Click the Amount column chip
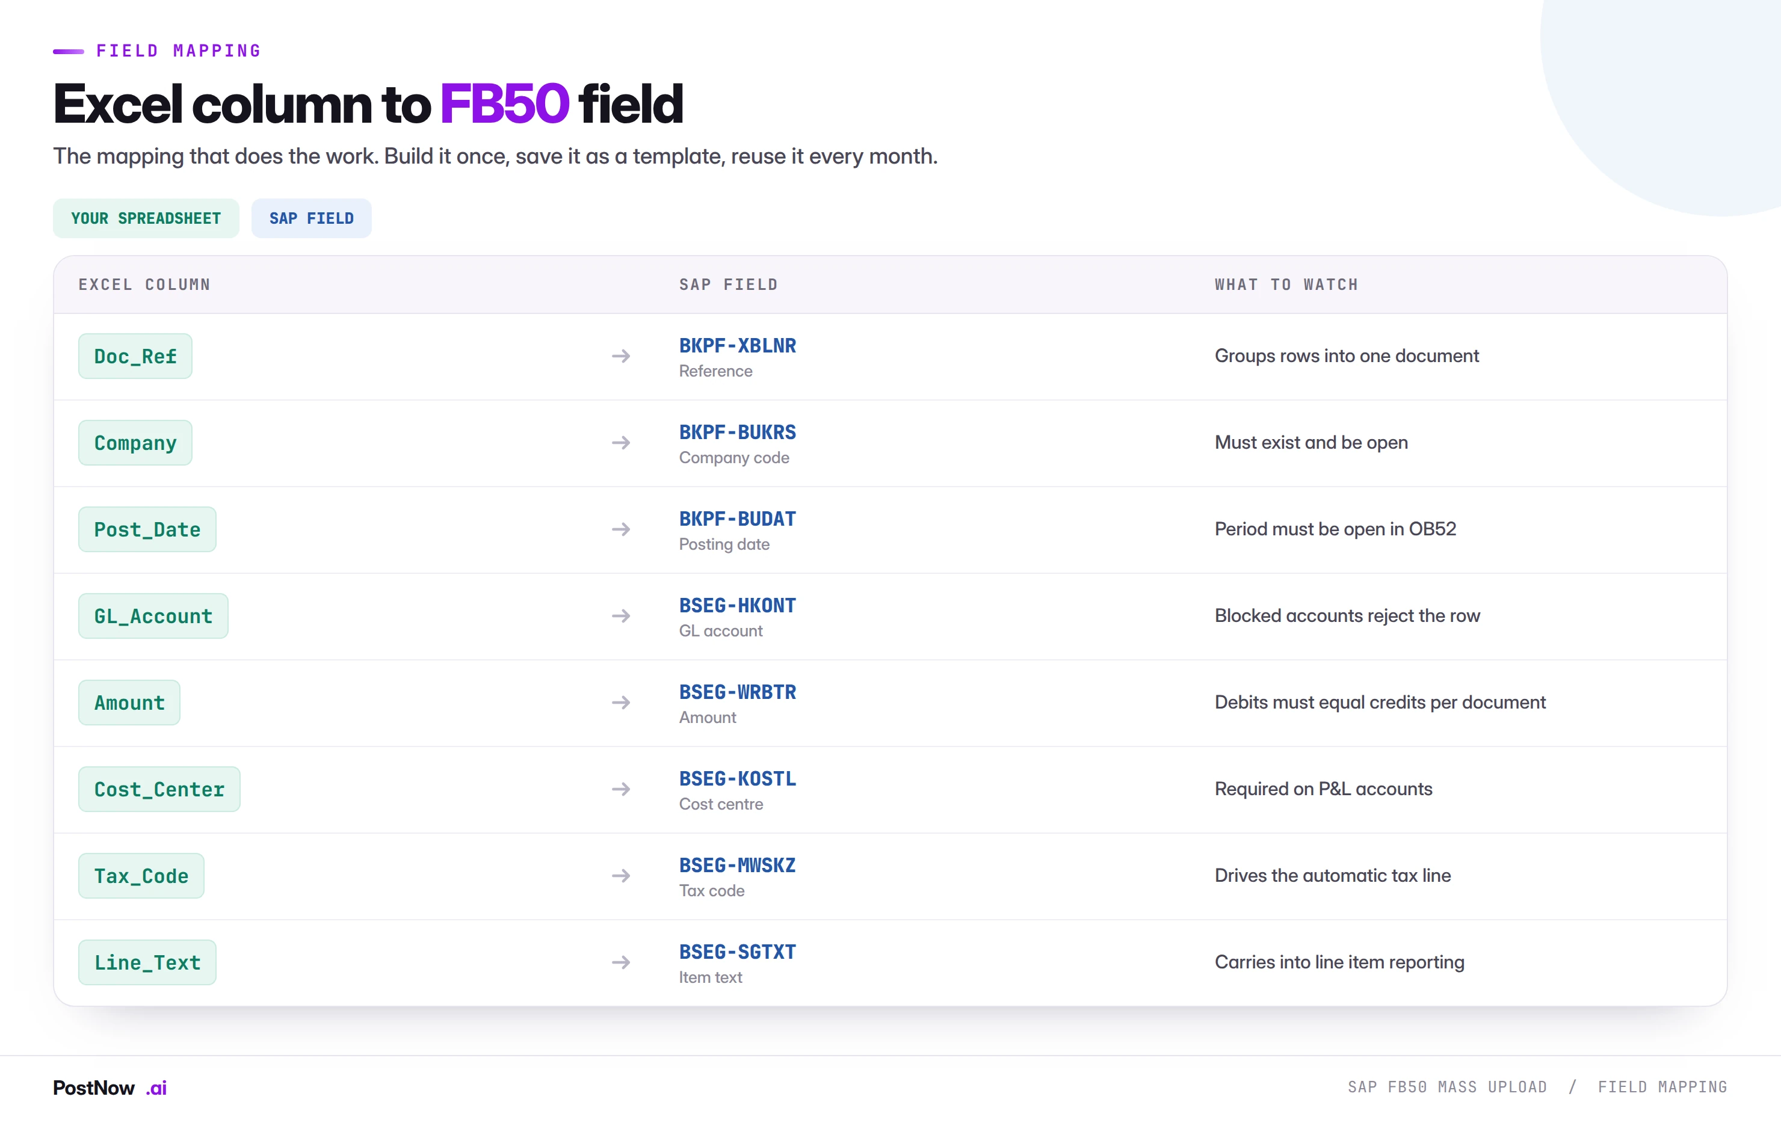The height and width of the screenshot is (1126, 1781). click(129, 703)
